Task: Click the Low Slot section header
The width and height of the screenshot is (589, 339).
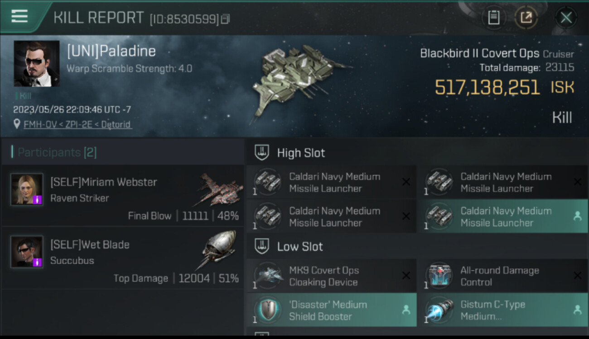Action: [x=417, y=246]
